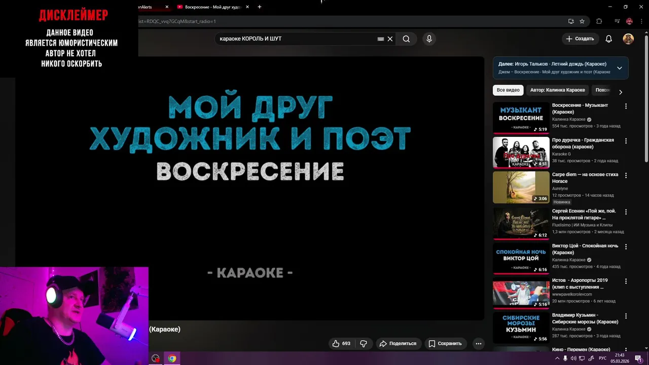Dislike the video with thumbs down
This screenshot has width=649, height=365.
(x=364, y=344)
